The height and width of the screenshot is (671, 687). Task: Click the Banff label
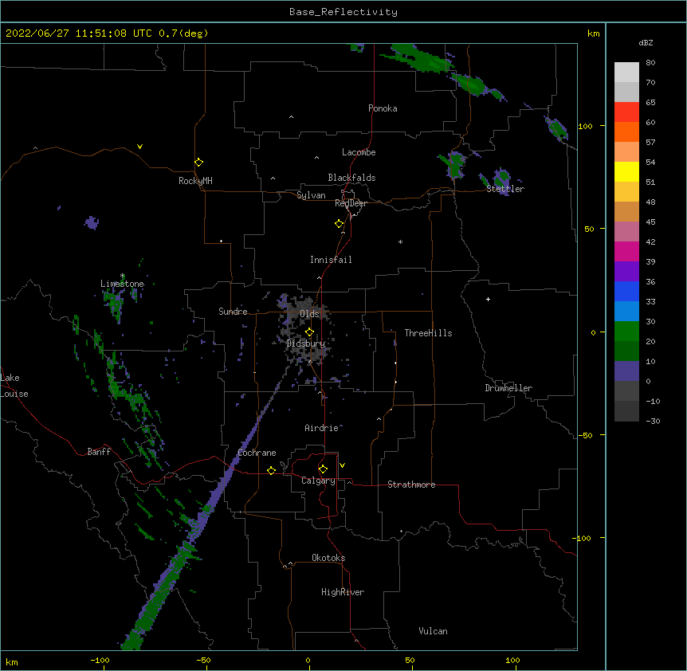click(x=99, y=452)
